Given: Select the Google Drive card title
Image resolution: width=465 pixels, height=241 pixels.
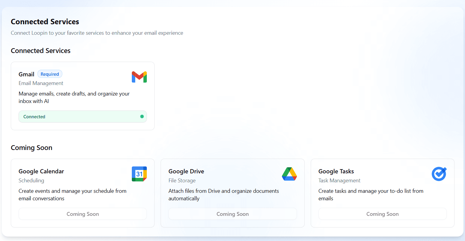Looking at the screenshot, I should tap(186, 171).
